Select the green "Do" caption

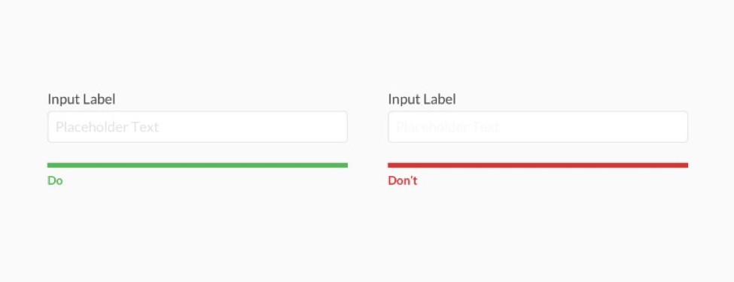(x=55, y=180)
